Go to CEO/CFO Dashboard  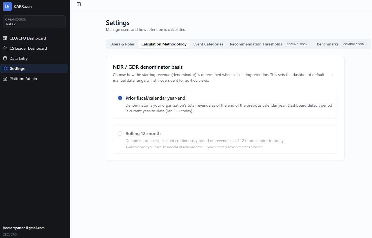tap(34, 38)
